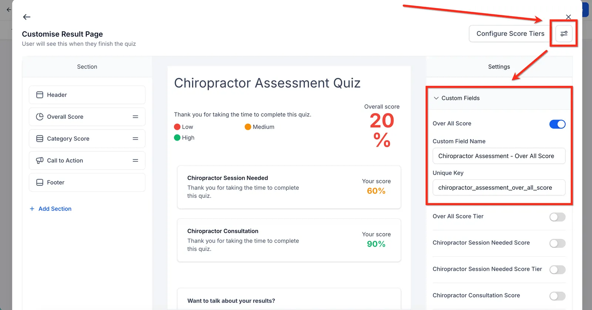Click the Custom Field Name input
This screenshot has width=592, height=310.
pos(499,156)
